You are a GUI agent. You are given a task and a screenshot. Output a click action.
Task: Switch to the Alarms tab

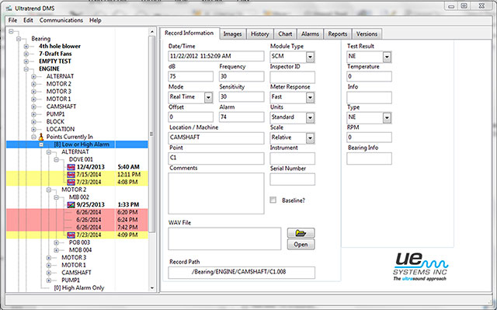(310, 34)
